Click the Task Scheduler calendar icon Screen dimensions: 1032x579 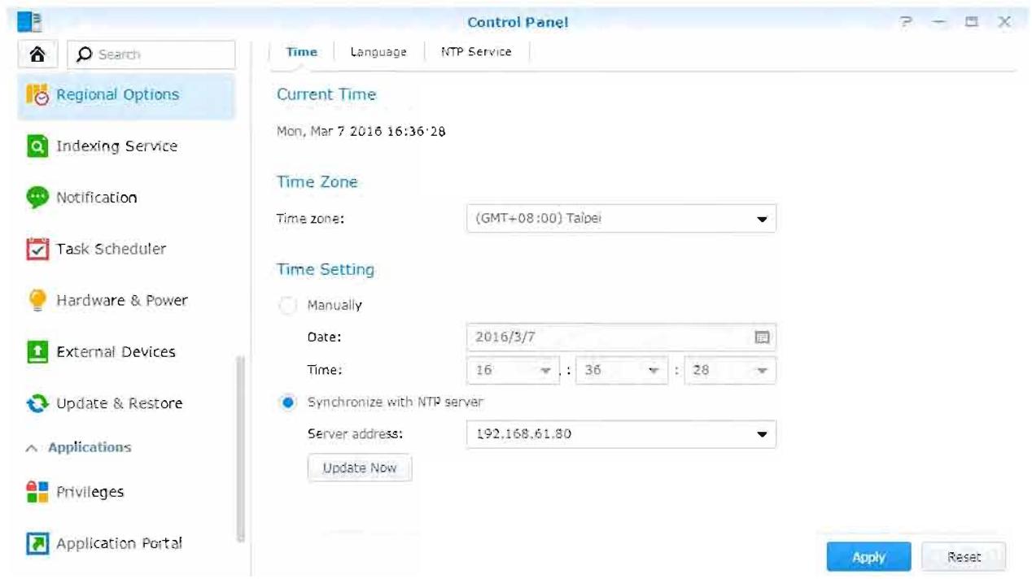(37, 249)
